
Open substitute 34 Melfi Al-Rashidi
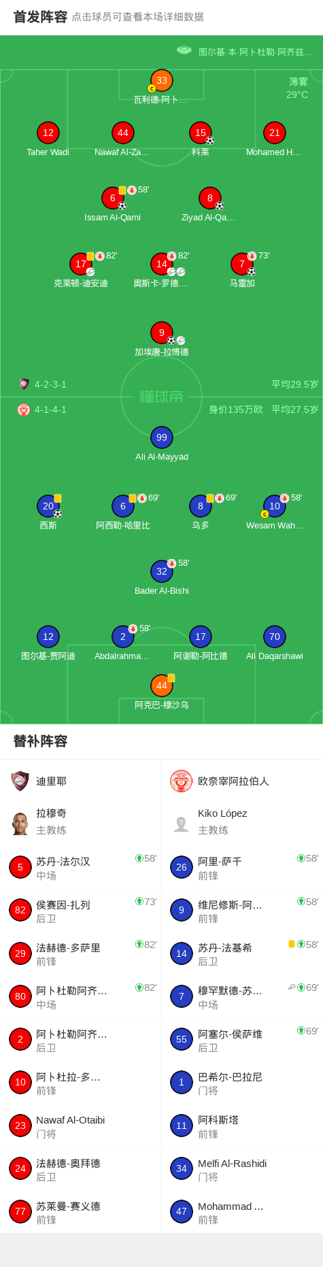pyautogui.click(x=242, y=1168)
